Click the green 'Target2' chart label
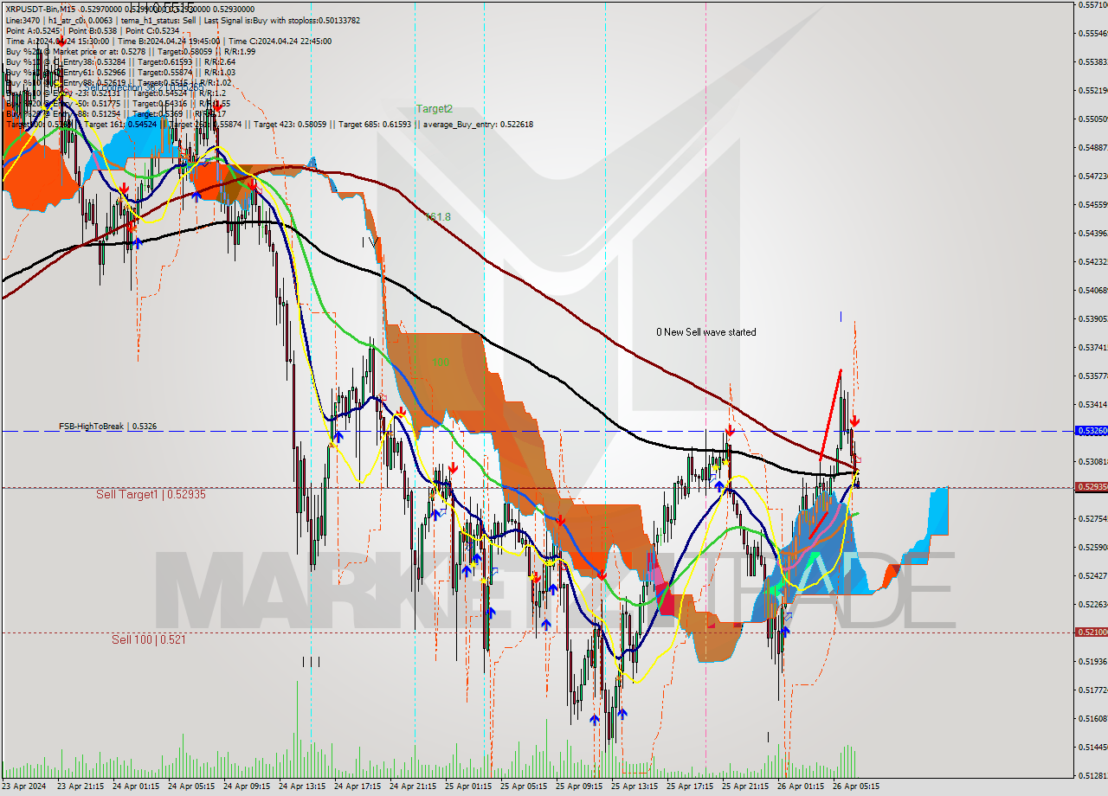 (434, 109)
